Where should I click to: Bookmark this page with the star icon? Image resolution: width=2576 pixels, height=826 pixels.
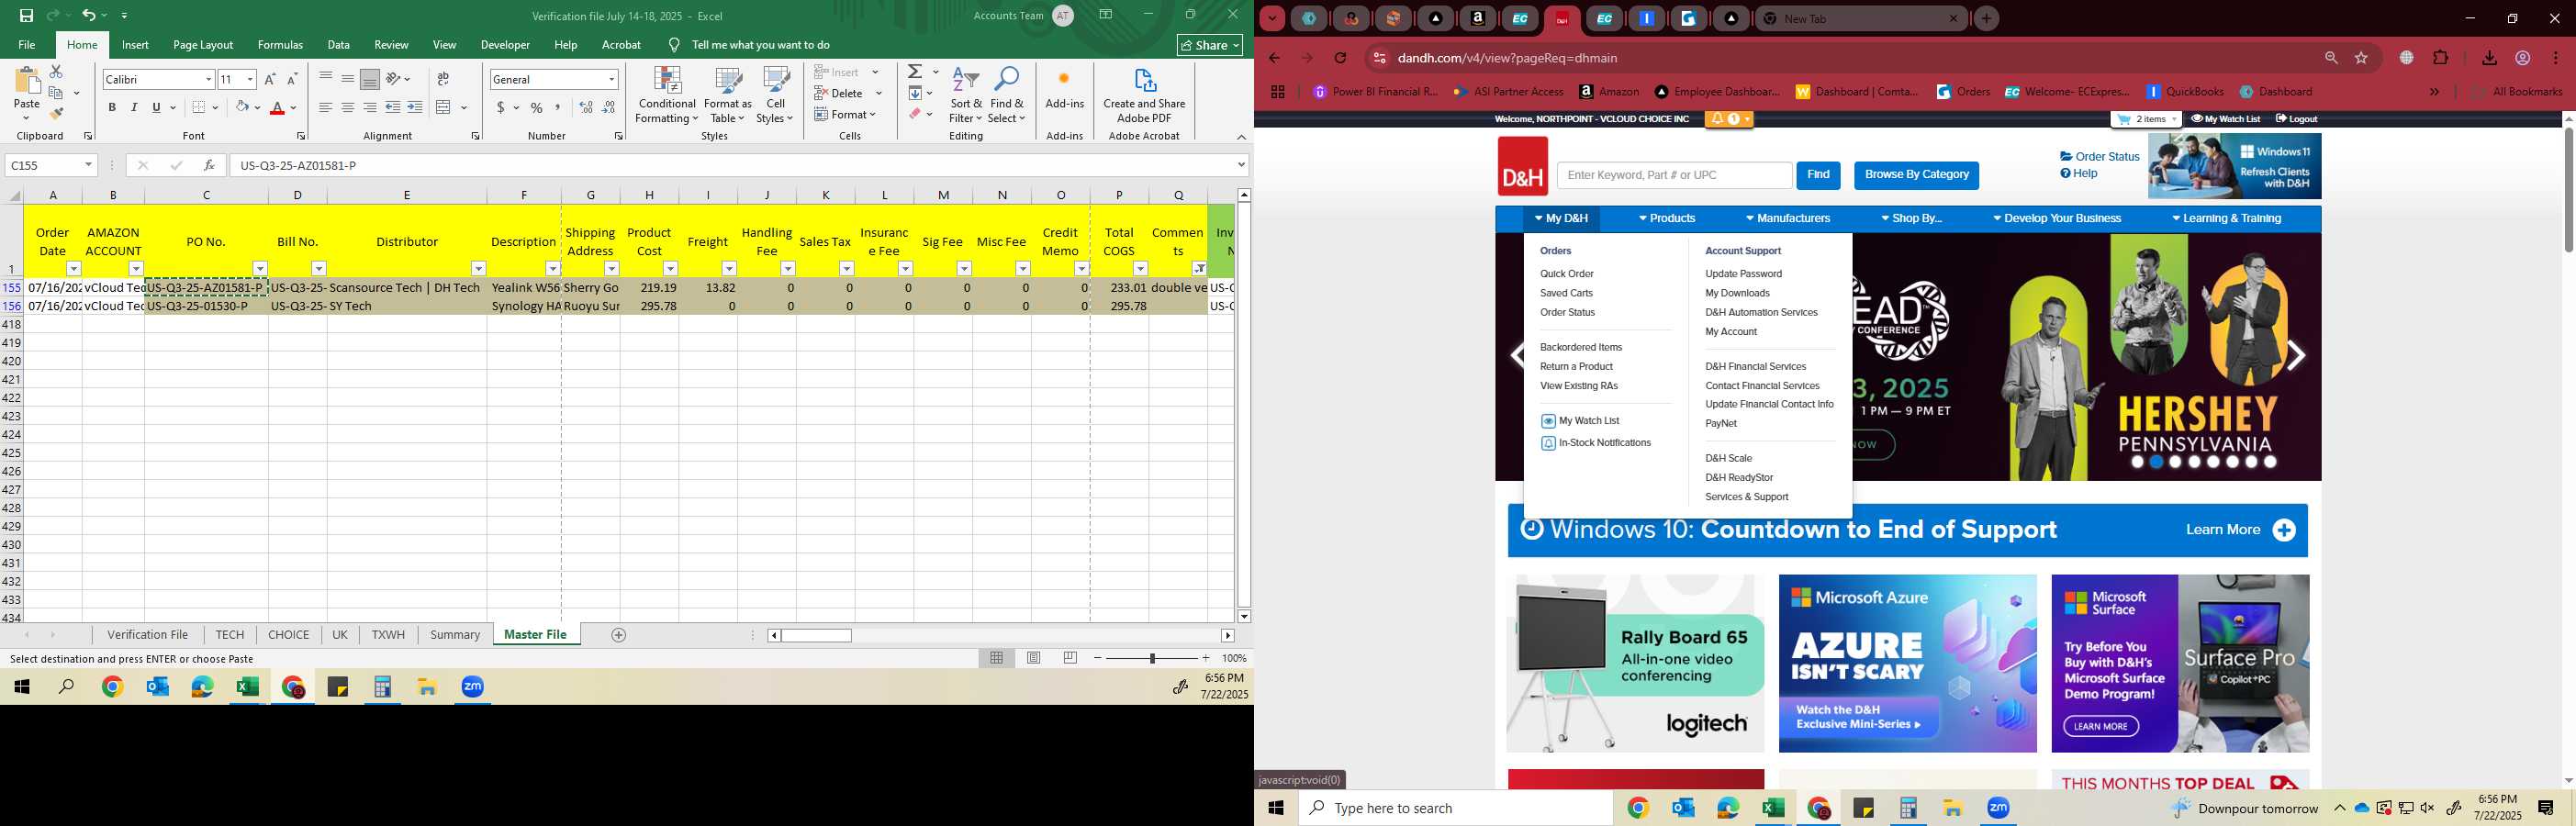pos(2361,58)
